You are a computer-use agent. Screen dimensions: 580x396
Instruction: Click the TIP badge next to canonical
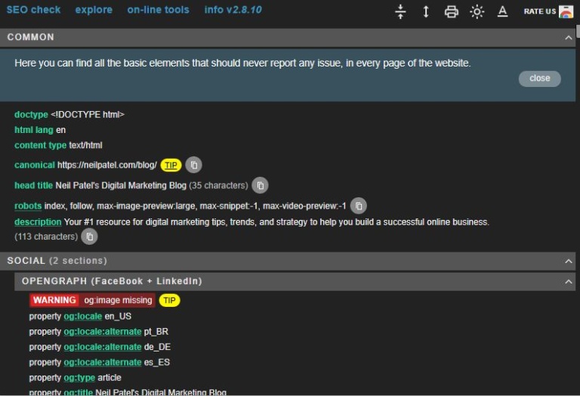click(171, 165)
